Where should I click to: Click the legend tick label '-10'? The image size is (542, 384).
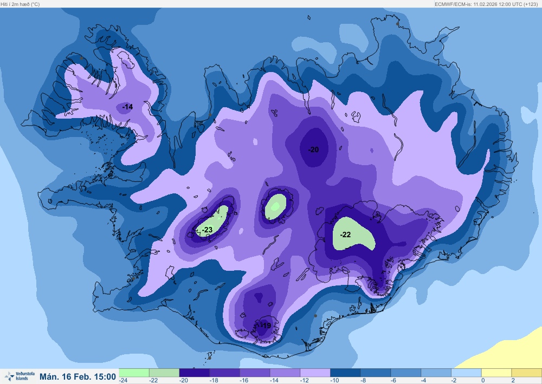click(334, 380)
